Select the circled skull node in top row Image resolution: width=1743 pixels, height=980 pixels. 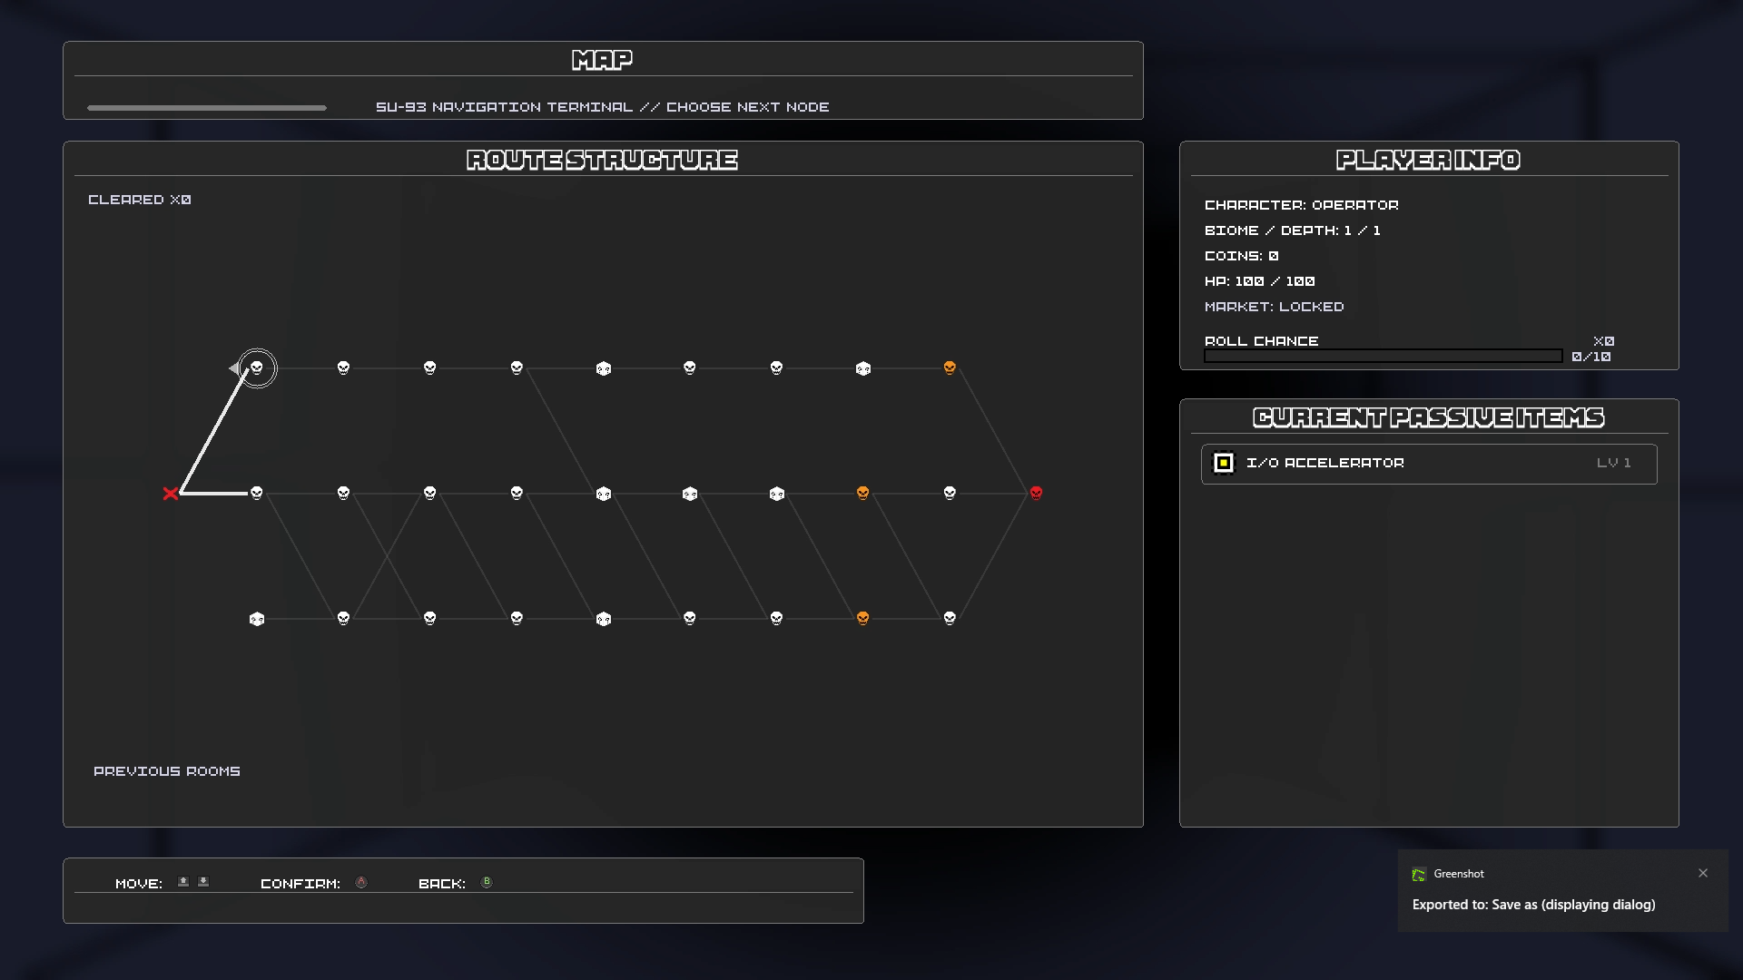(257, 367)
